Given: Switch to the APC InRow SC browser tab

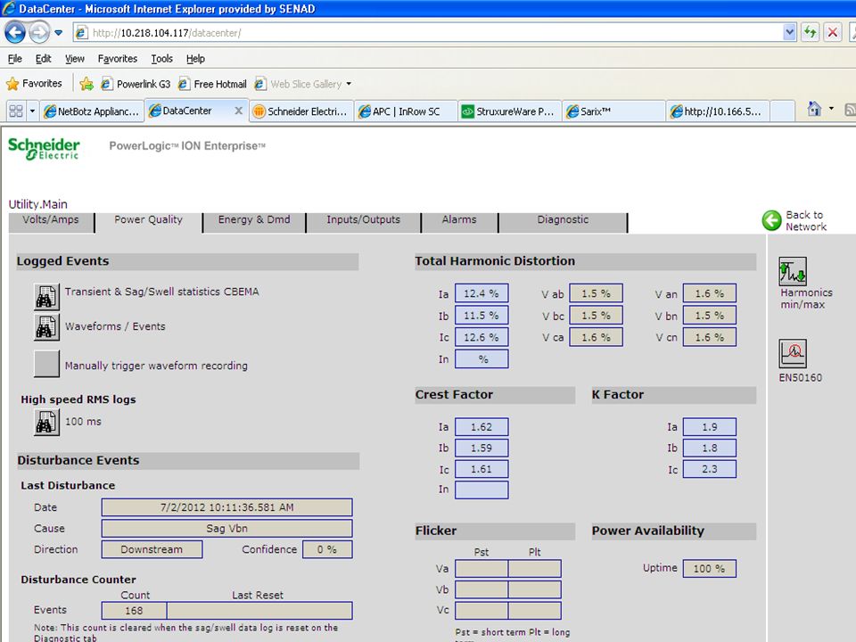Looking at the screenshot, I should click(406, 111).
